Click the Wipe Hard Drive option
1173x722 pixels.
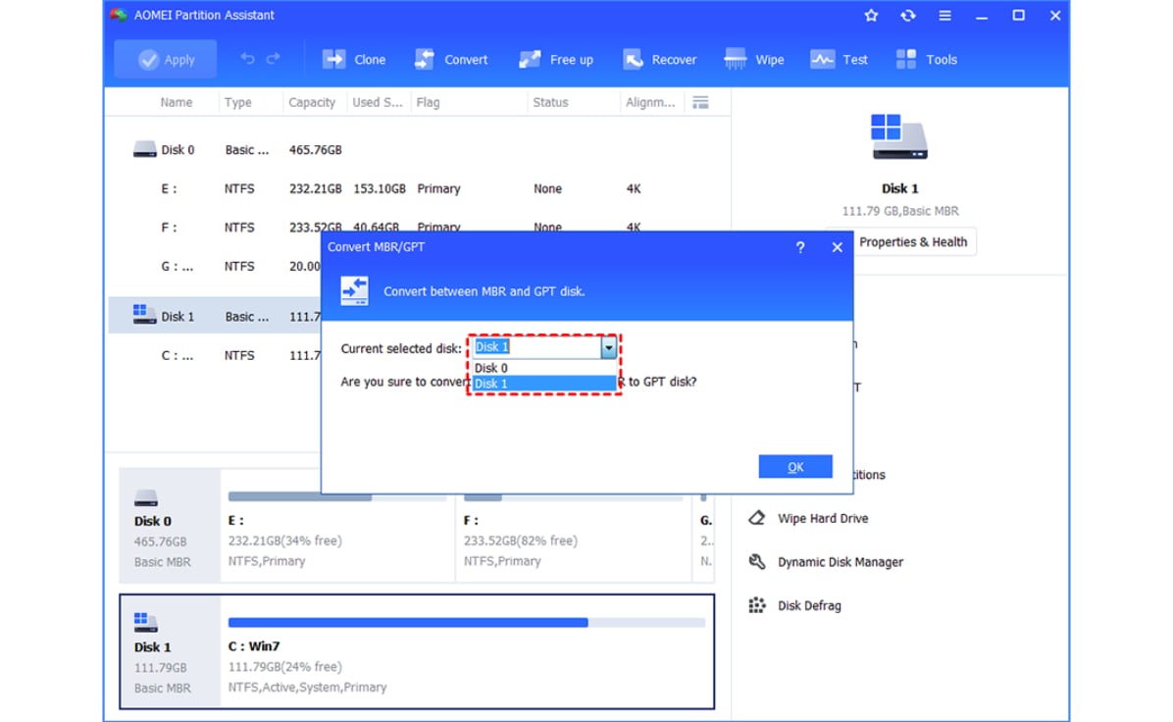[823, 519]
